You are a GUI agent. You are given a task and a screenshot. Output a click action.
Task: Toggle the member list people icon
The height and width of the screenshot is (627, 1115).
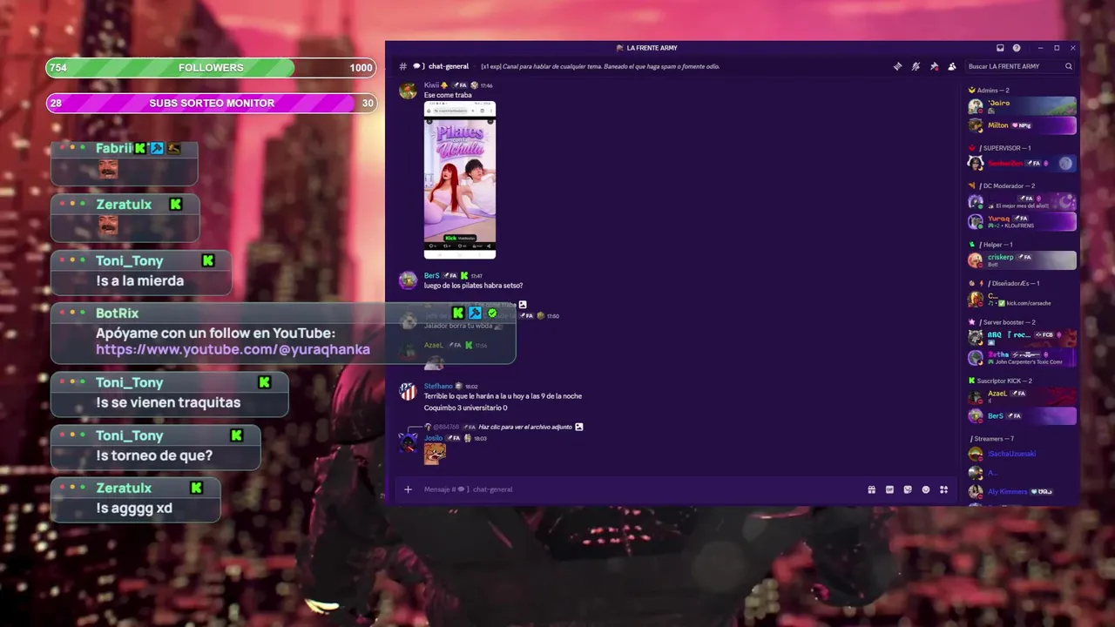click(952, 66)
